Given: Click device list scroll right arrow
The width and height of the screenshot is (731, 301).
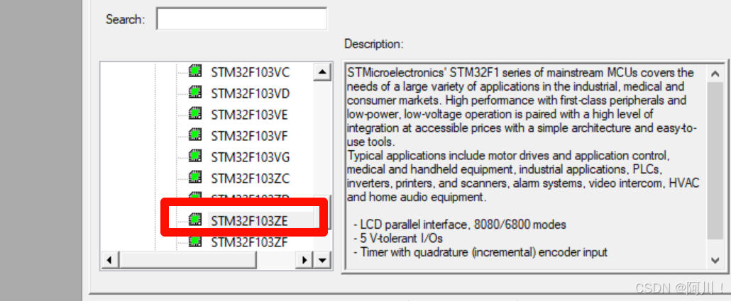Looking at the screenshot, I should click(305, 260).
